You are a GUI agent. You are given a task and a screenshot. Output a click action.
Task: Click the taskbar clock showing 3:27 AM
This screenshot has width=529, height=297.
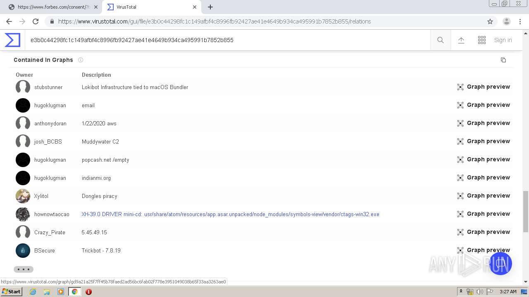pyautogui.click(x=508, y=292)
